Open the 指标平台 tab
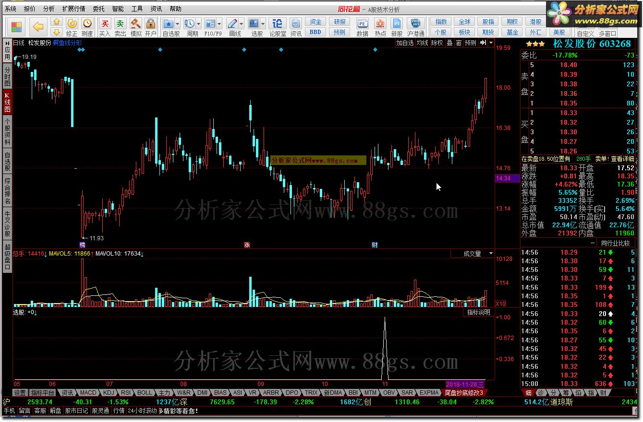Image resolution: width=643 pixels, height=422 pixels. click(x=43, y=392)
